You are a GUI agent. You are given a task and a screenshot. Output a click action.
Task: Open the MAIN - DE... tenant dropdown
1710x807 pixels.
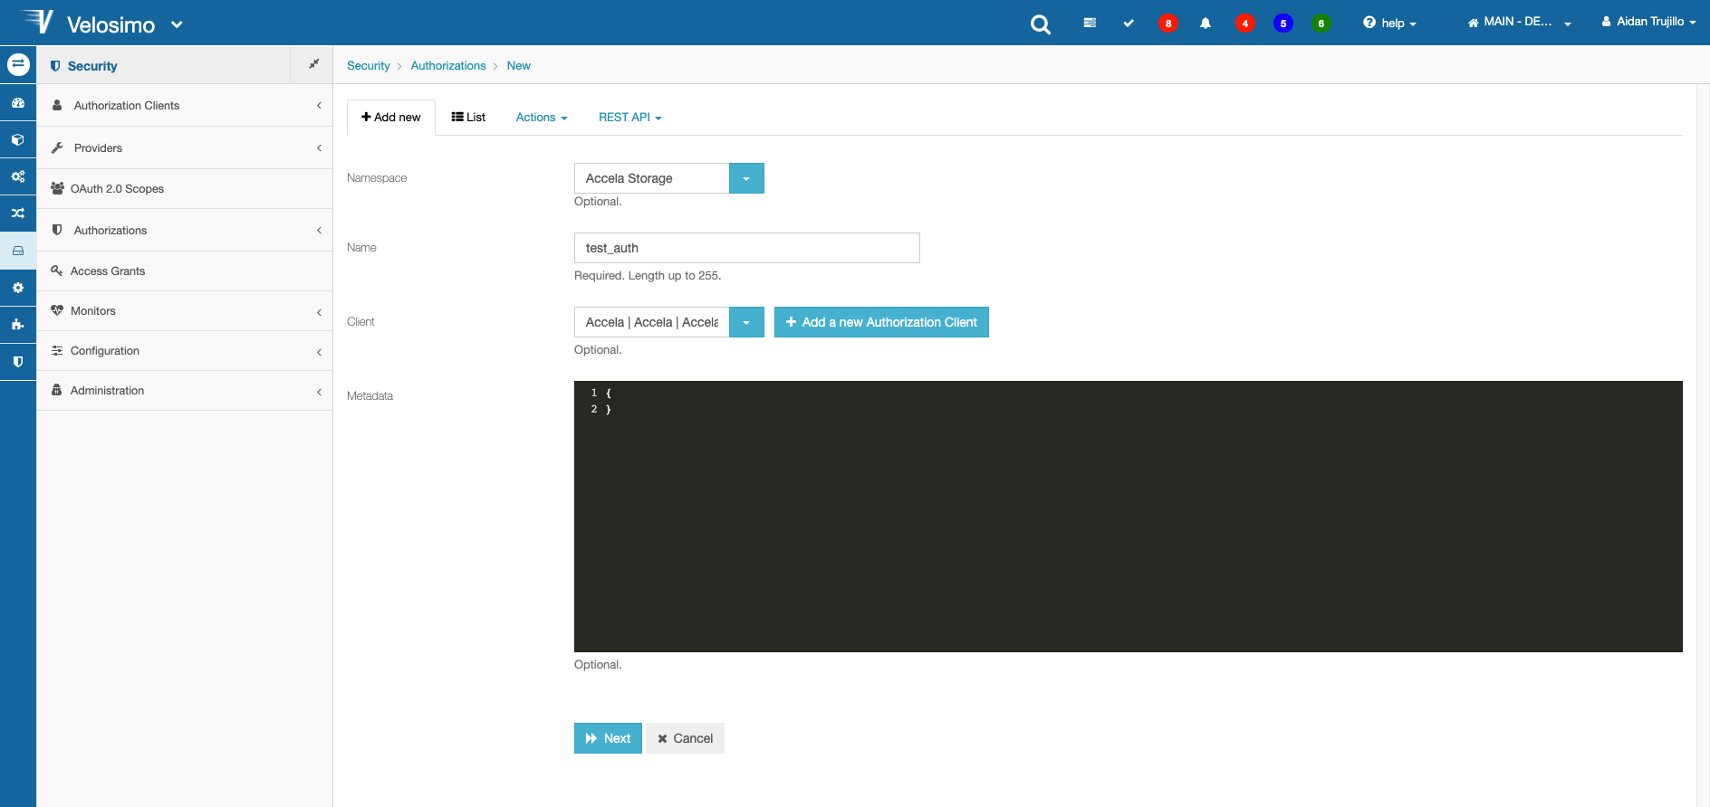pyautogui.click(x=1519, y=22)
